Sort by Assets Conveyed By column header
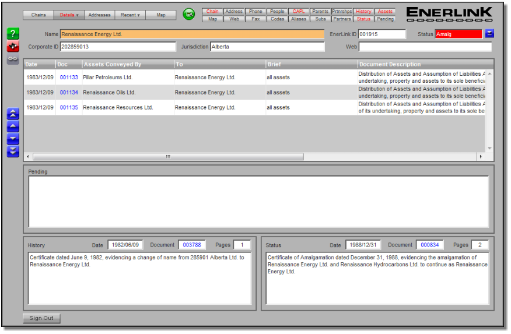Image resolution: width=511 pixels, height=334 pixels. (x=128, y=64)
